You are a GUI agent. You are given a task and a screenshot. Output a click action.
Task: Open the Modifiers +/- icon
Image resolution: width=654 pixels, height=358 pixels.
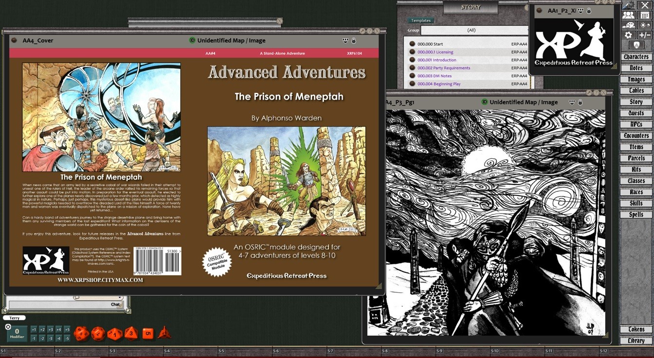pos(645,34)
